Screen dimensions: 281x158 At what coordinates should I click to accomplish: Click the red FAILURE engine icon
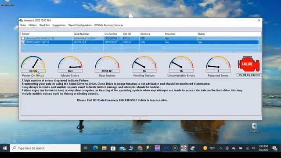click(249, 64)
